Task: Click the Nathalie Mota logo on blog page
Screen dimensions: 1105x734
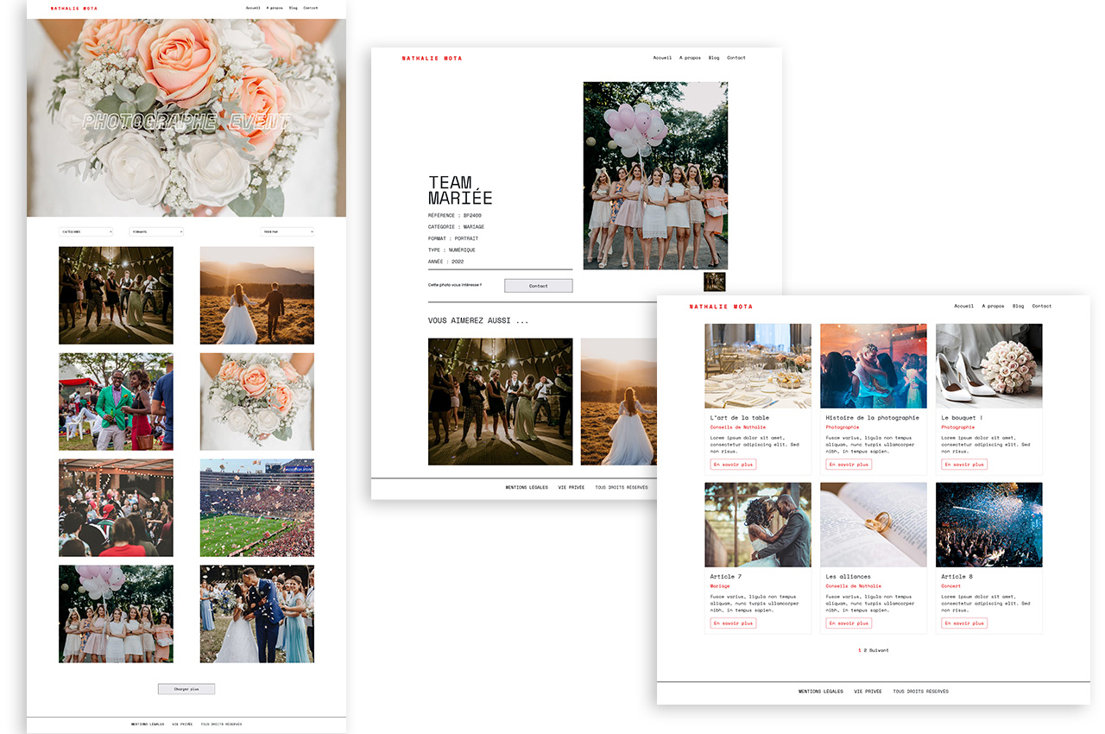Action: [x=721, y=307]
